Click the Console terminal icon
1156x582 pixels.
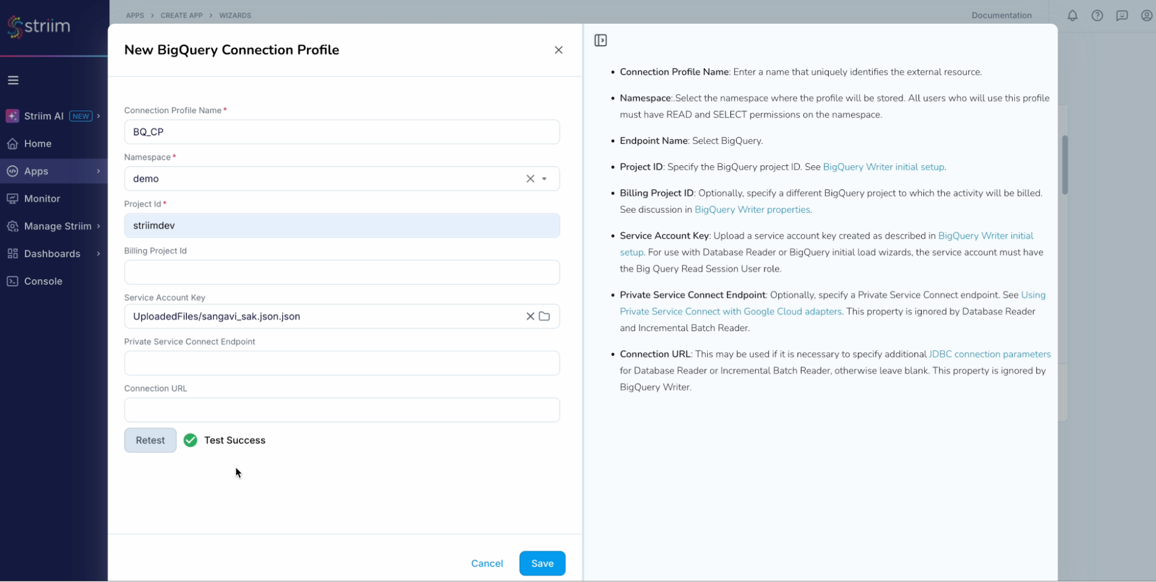pos(12,281)
